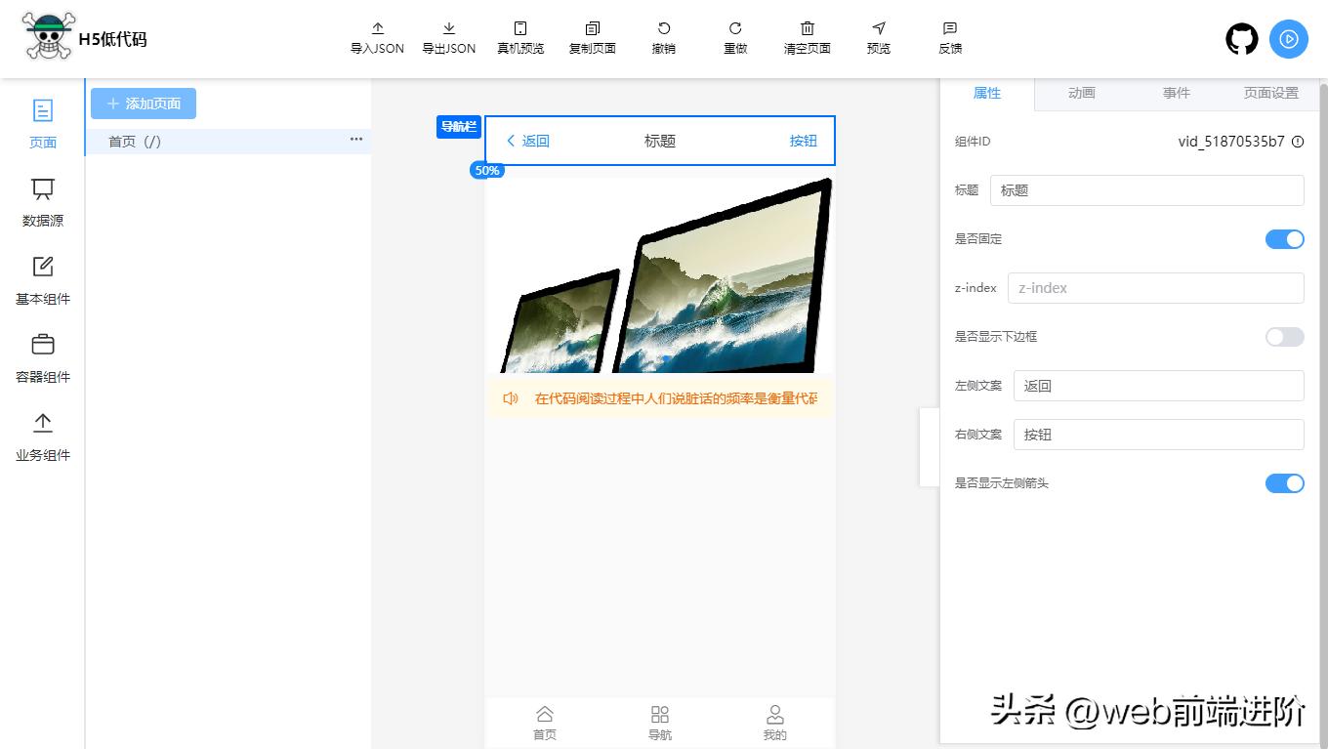Click the 导出JSON export icon
This screenshot has height=749, width=1328.
click(x=448, y=37)
